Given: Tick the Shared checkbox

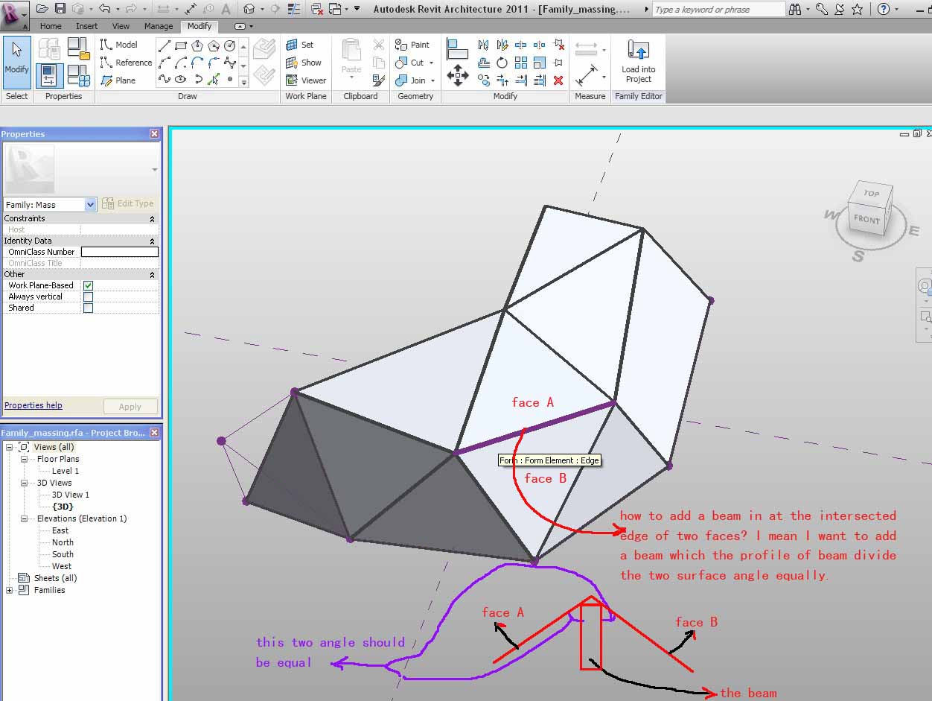Looking at the screenshot, I should [x=88, y=308].
